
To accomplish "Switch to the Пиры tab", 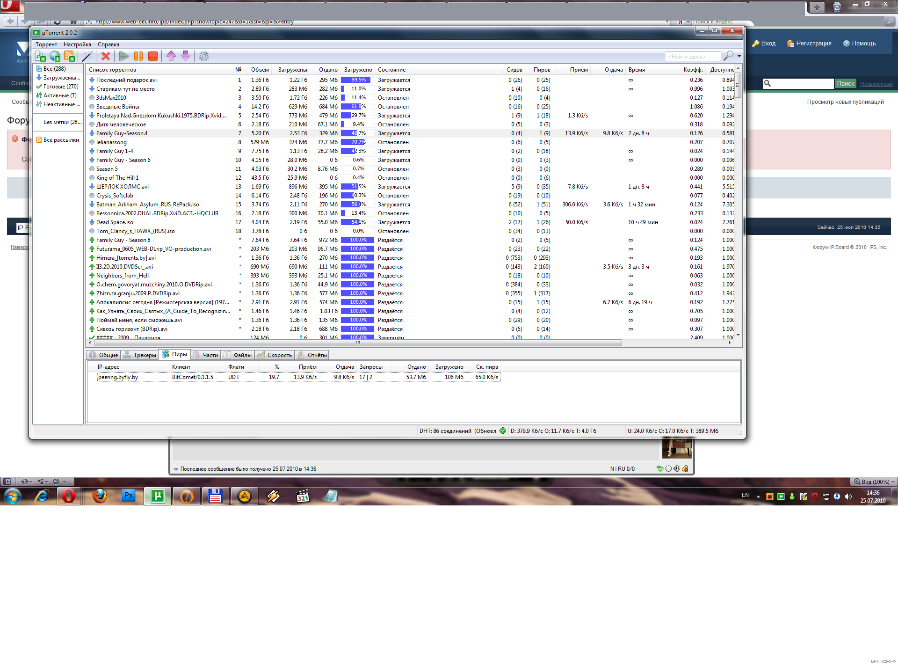I will [174, 354].
